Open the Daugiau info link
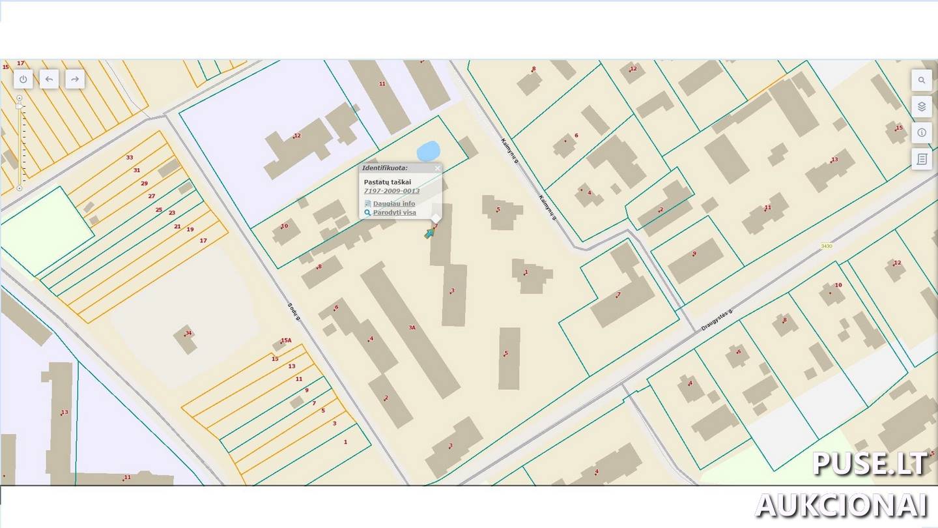938x528 pixels. [393, 204]
